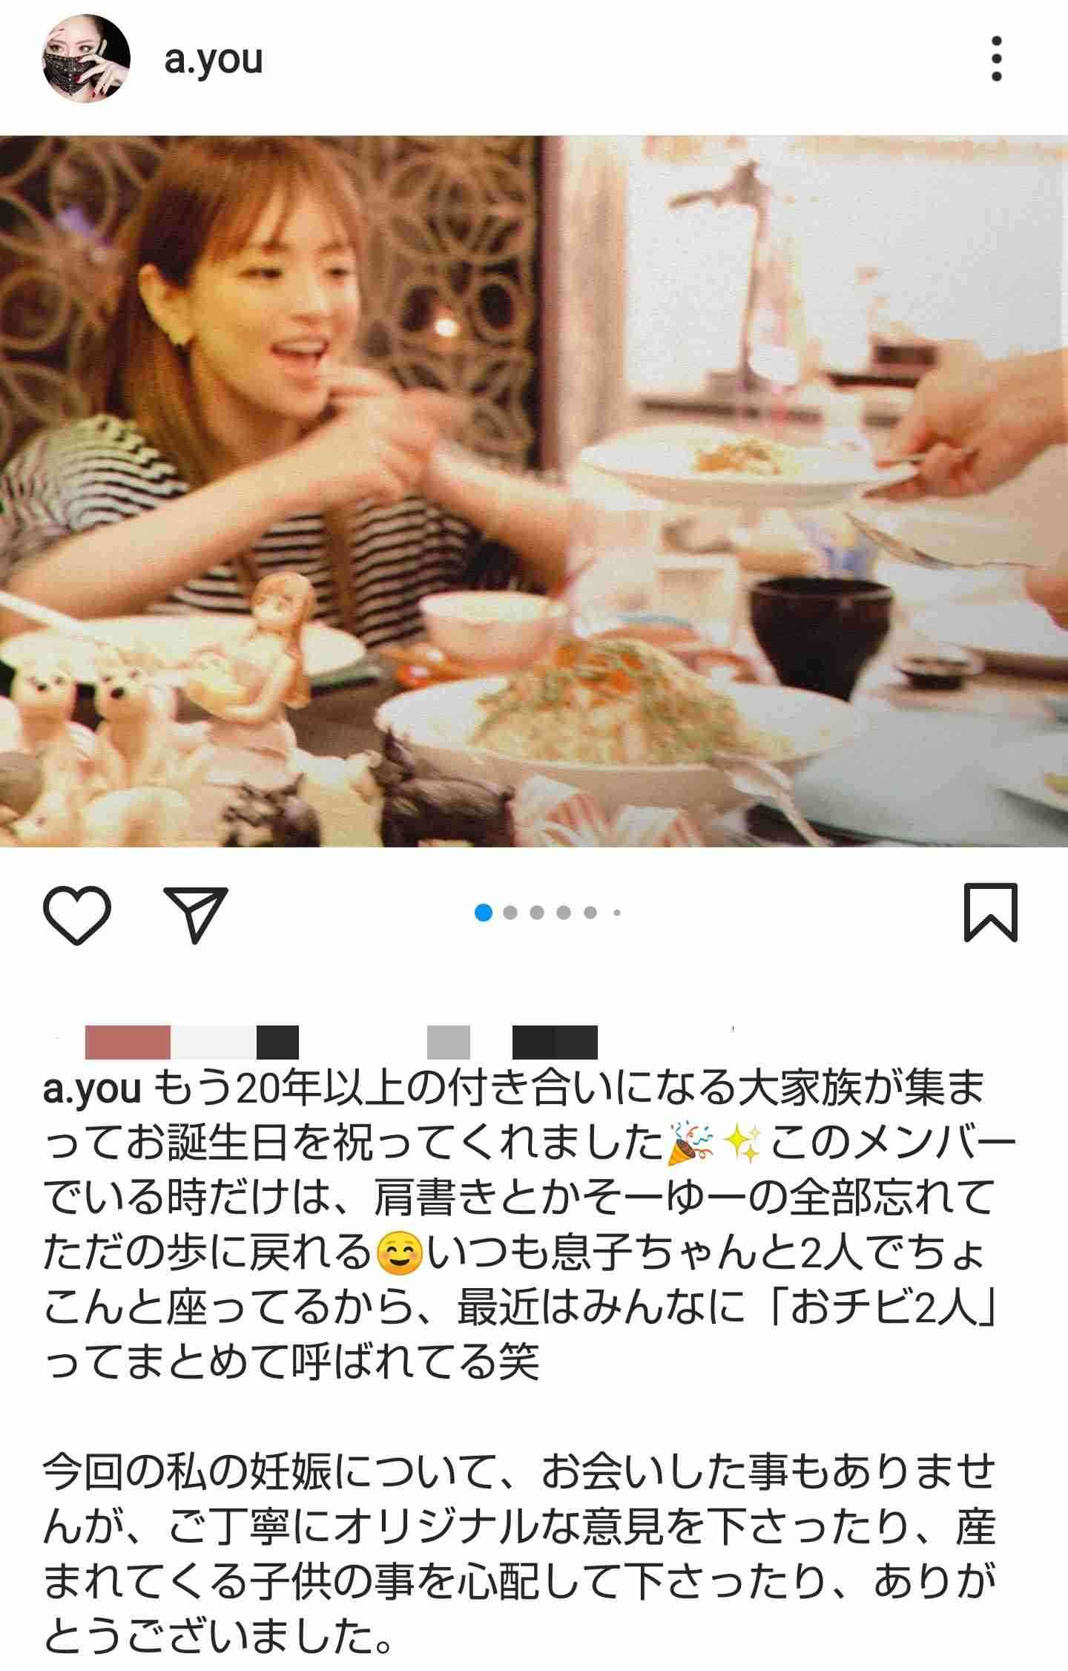Click the pinkish-red censored block

[x=128, y=1042]
